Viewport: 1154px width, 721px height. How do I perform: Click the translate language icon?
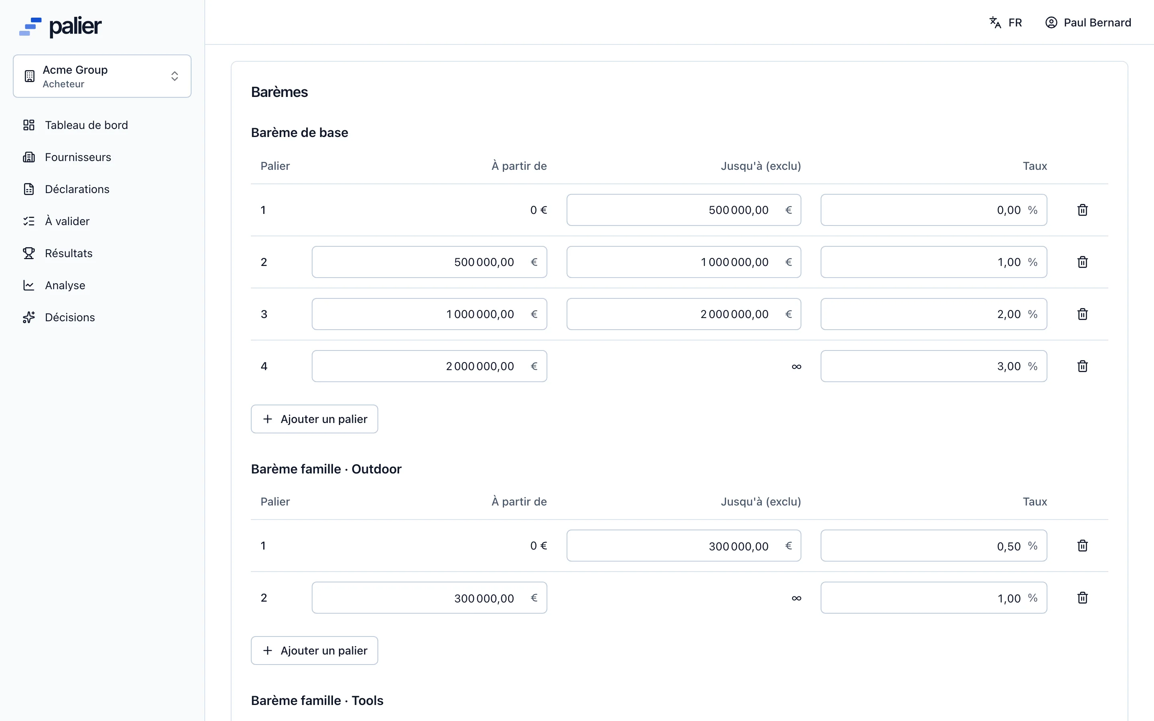[995, 22]
